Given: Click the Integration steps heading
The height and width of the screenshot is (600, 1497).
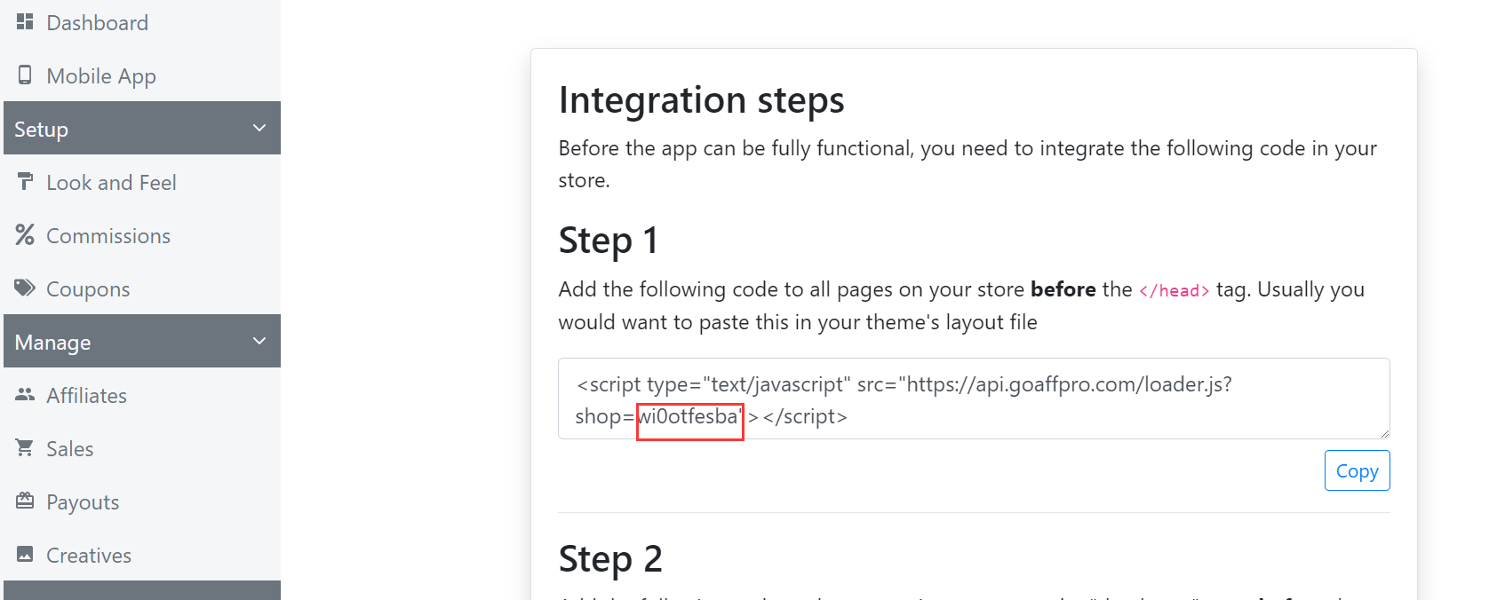Looking at the screenshot, I should (701, 100).
